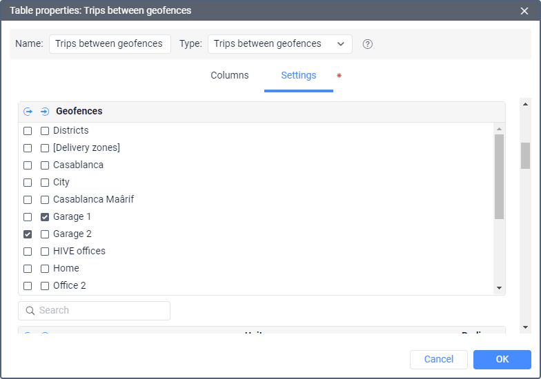Click the geofence list vertical scrollbar thumb
The image size is (541, 379).
499,176
